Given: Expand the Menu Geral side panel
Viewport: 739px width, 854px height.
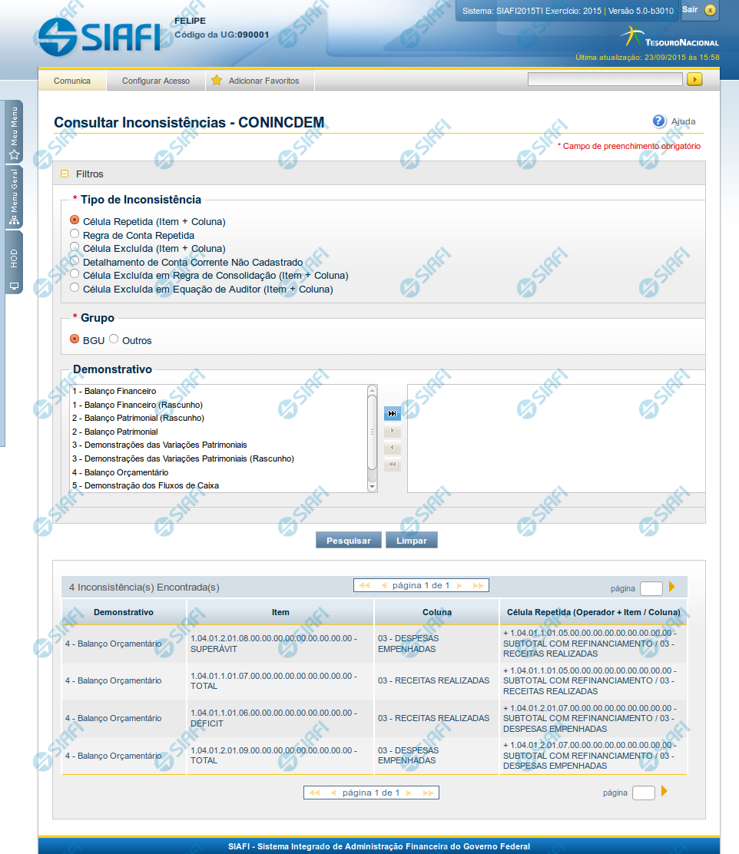Looking at the screenshot, I should (x=14, y=197).
